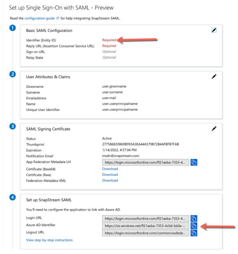The width and height of the screenshot is (238, 254).
Task: Click the Givenname claim label
Action: tap(35, 87)
